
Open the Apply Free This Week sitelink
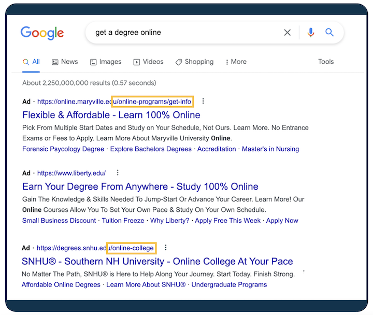(227, 221)
